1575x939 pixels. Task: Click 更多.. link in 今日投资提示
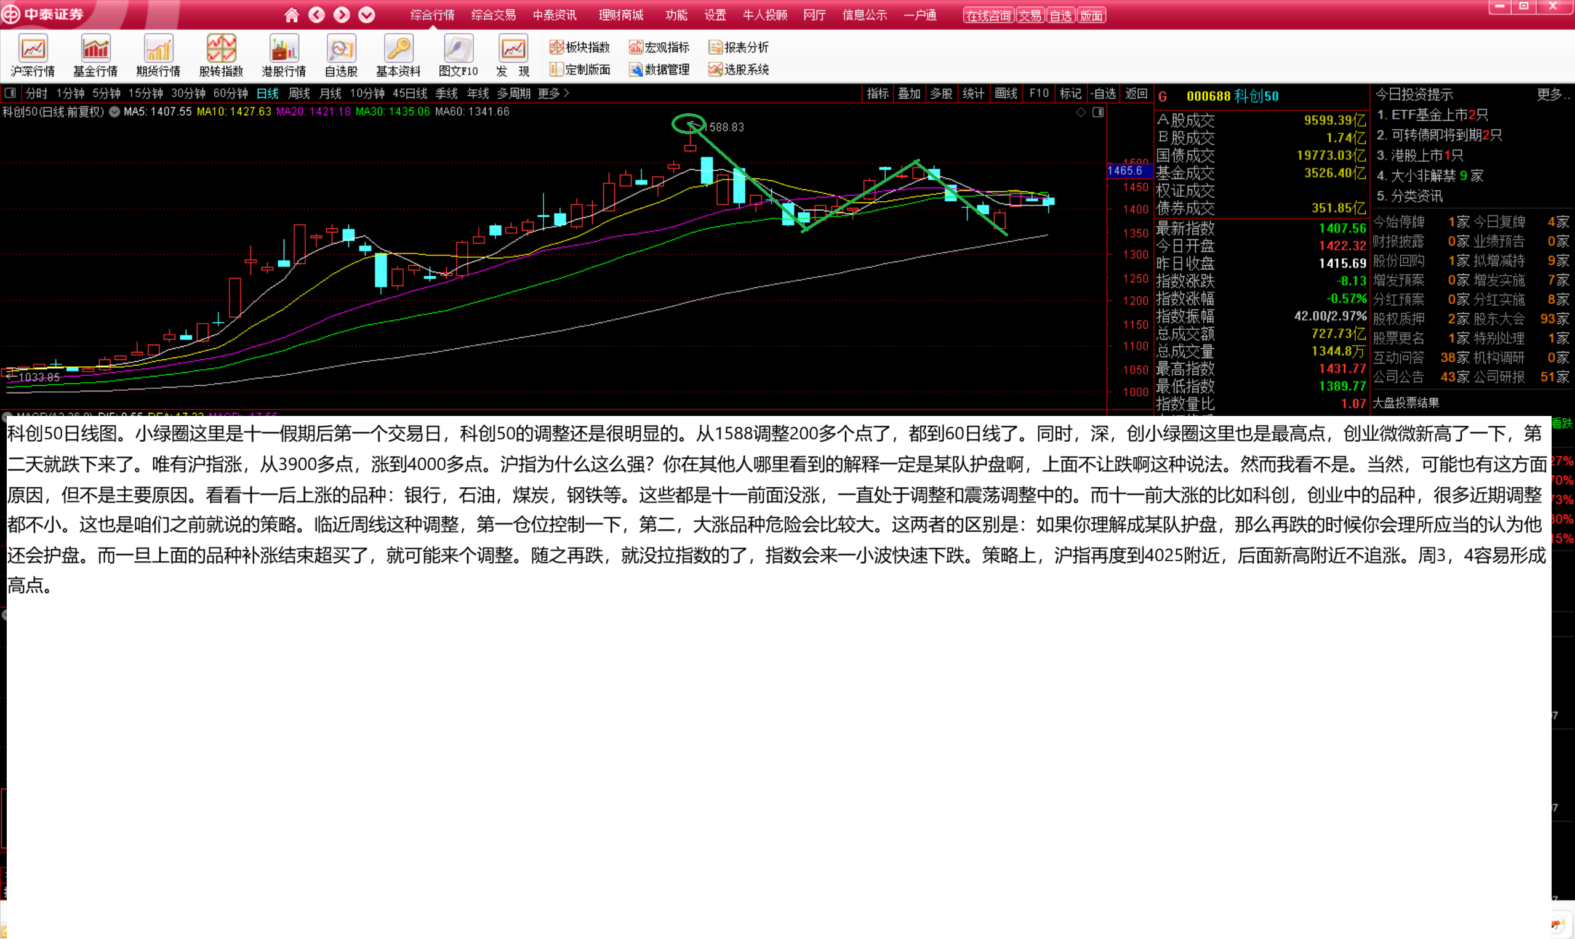(1552, 94)
